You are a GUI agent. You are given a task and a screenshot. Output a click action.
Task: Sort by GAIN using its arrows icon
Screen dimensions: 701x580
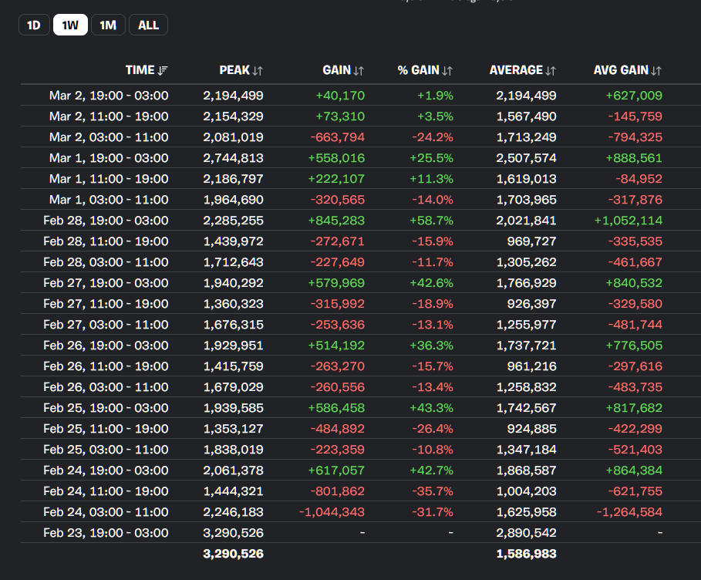pyautogui.click(x=359, y=70)
